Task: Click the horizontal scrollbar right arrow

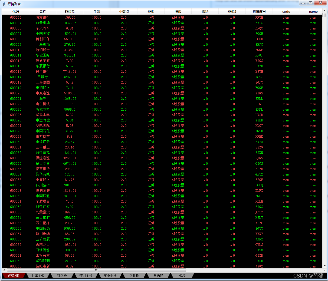Action: coord(324,270)
